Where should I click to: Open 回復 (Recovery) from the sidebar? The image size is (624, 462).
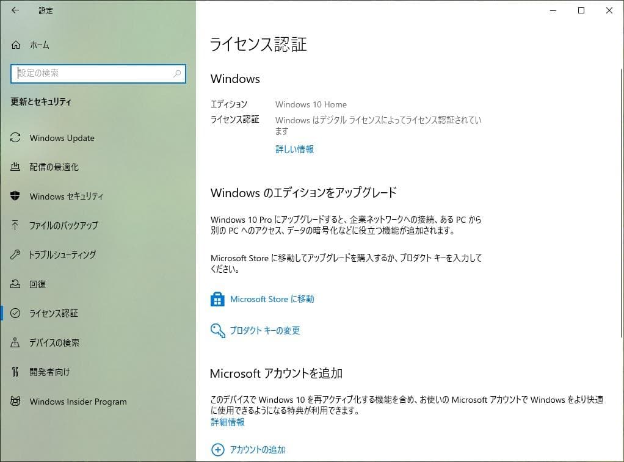click(x=39, y=284)
